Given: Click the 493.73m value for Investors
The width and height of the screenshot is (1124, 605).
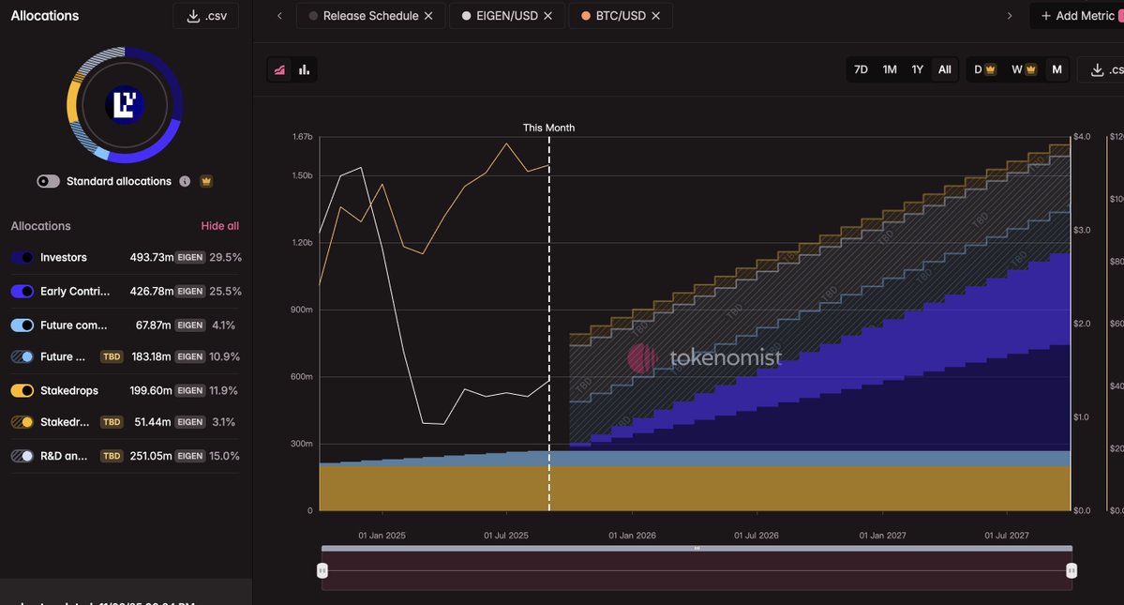Looking at the screenshot, I should (151, 257).
